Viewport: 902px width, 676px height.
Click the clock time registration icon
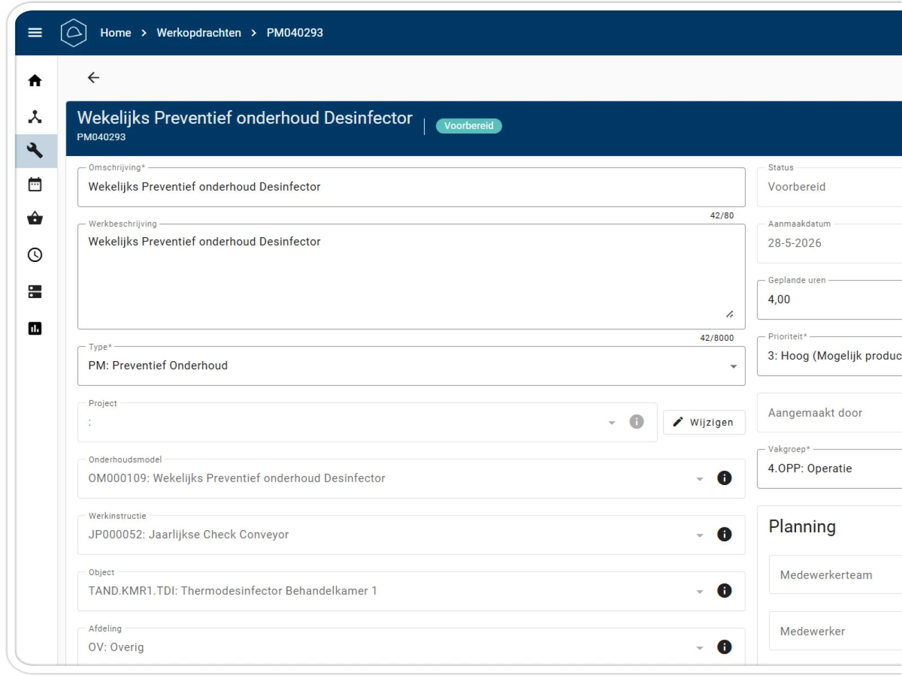coord(35,255)
